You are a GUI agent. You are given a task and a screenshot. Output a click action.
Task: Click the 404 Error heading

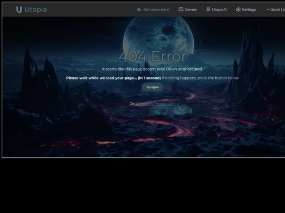pyautogui.click(x=153, y=56)
